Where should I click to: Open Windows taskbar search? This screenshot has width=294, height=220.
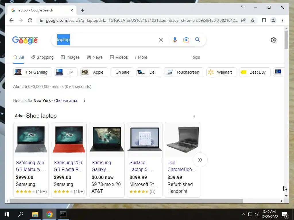(21, 214)
